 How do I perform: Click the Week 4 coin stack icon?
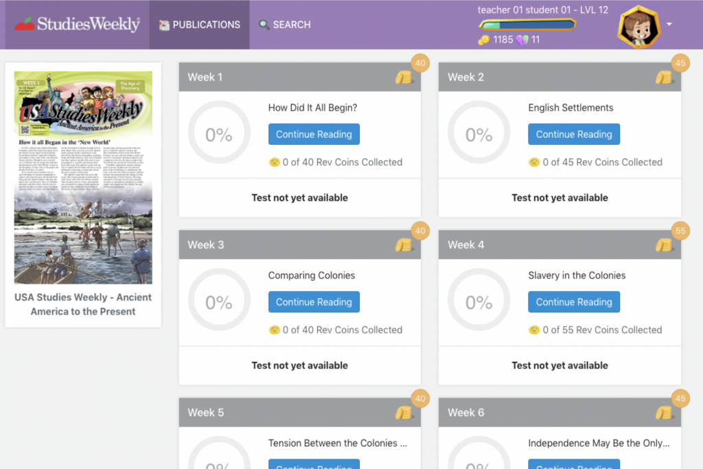pyautogui.click(x=664, y=245)
